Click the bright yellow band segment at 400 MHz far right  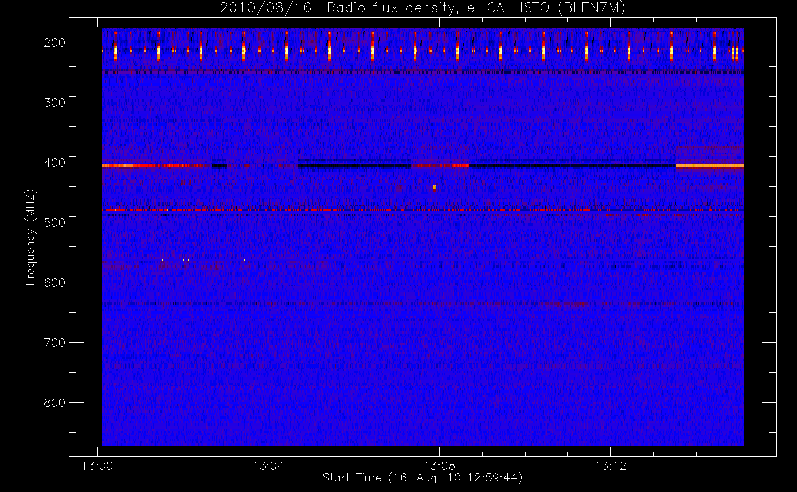pyautogui.click(x=709, y=166)
